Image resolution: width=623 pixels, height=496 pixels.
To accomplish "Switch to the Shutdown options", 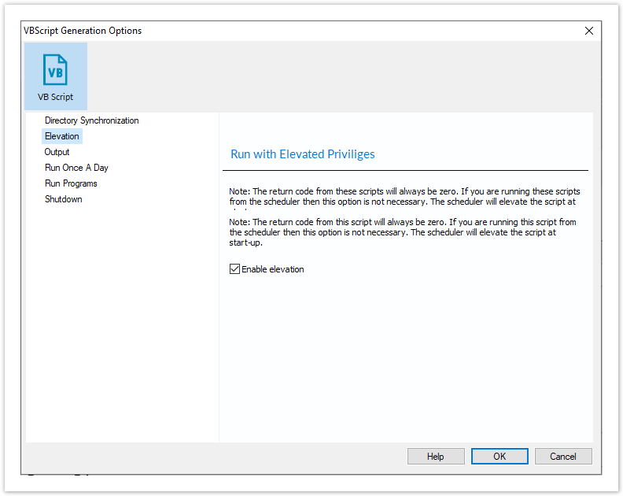I will coord(63,199).
